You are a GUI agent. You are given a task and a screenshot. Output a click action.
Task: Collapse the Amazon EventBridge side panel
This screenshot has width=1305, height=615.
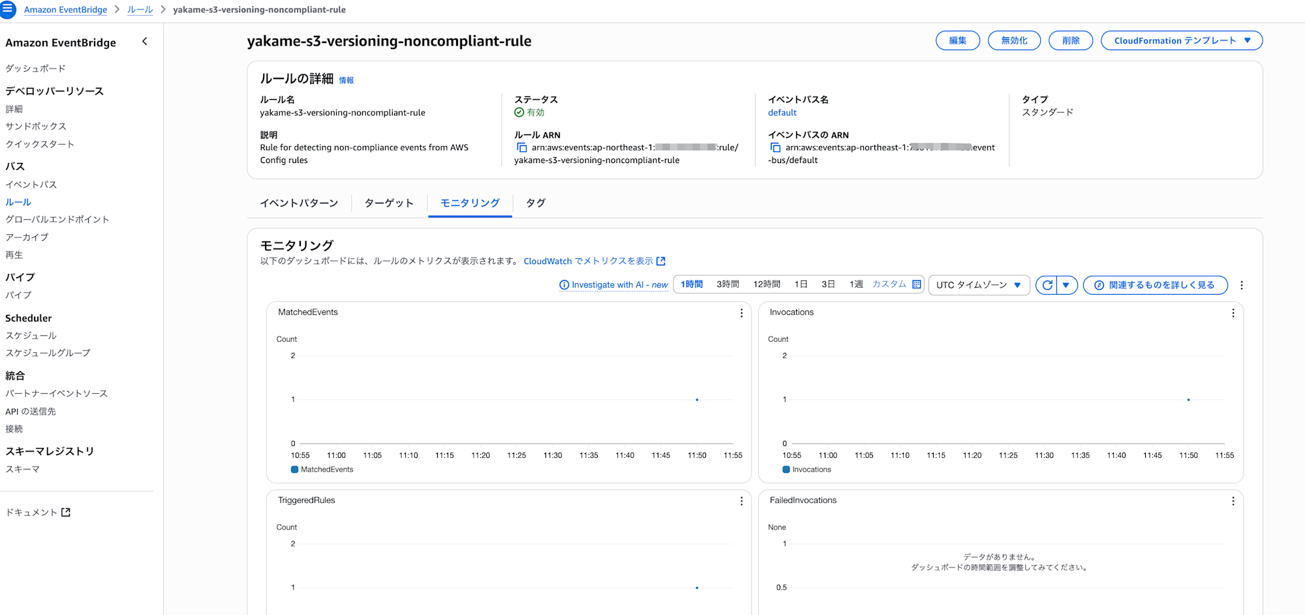click(145, 42)
